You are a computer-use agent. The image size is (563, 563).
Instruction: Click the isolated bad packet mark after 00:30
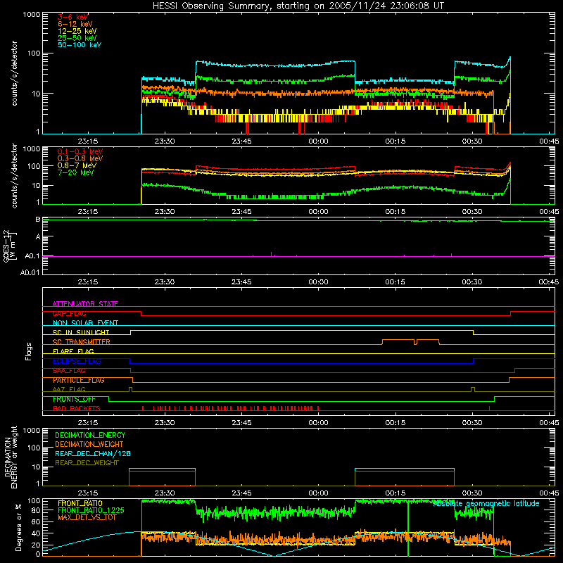tap(489, 408)
